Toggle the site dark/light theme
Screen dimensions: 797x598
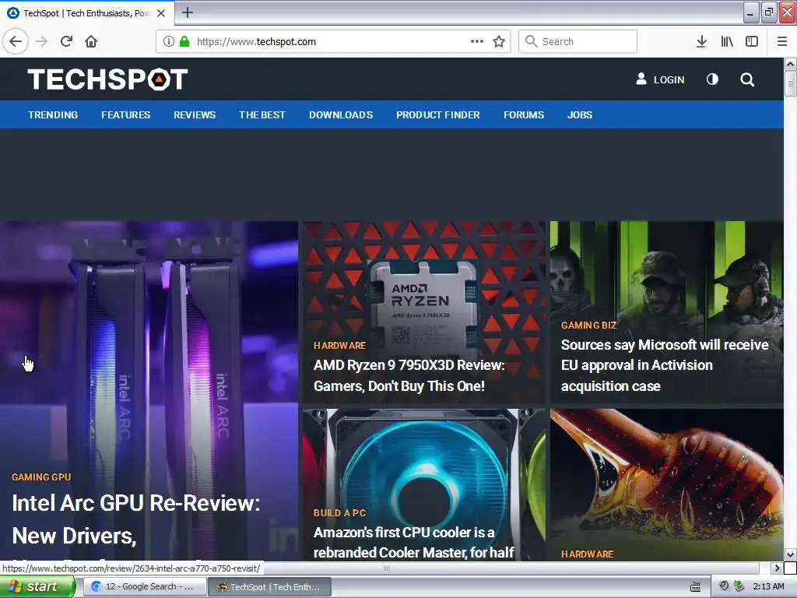coord(713,79)
